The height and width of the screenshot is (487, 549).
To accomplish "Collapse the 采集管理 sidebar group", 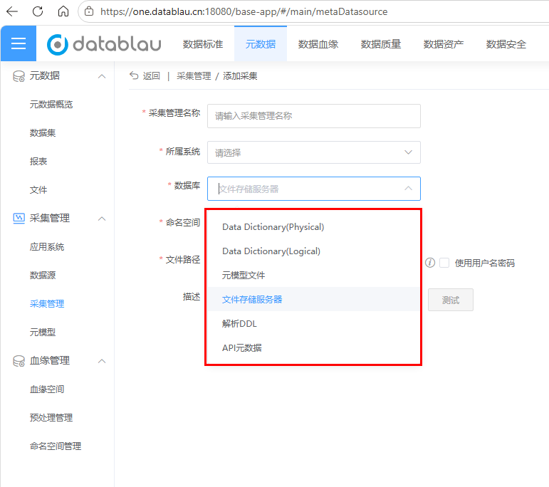I will click(102, 219).
